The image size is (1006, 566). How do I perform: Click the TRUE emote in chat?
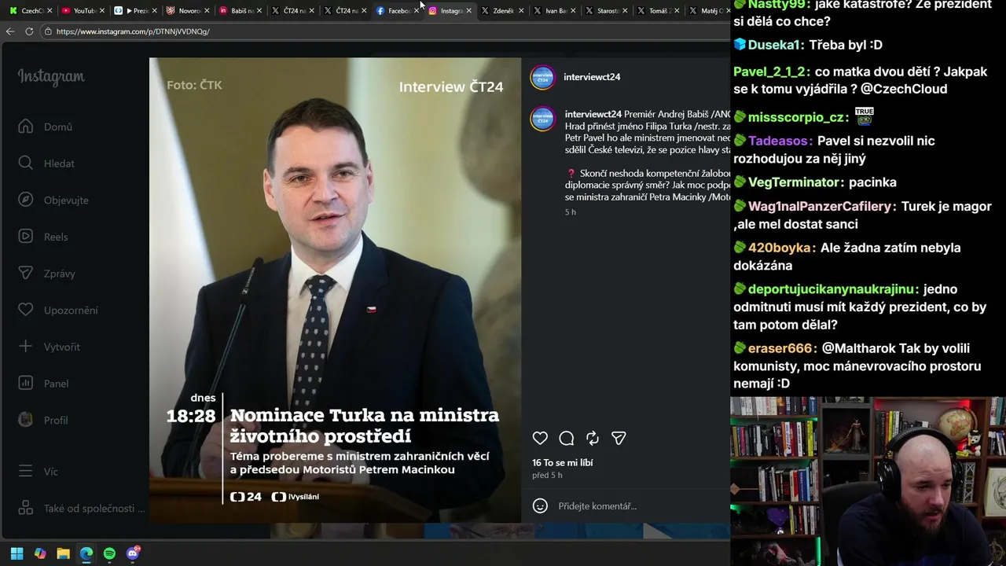(x=864, y=116)
